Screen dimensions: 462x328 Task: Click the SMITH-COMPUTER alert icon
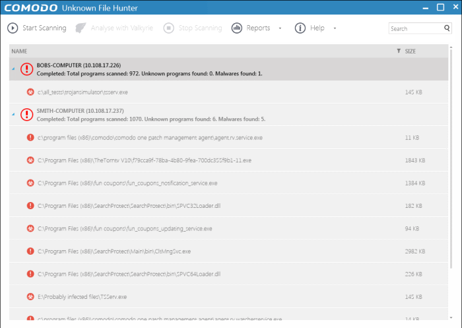click(x=27, y=114)
